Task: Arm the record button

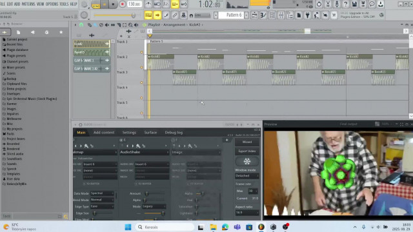Action: [122, 5]
